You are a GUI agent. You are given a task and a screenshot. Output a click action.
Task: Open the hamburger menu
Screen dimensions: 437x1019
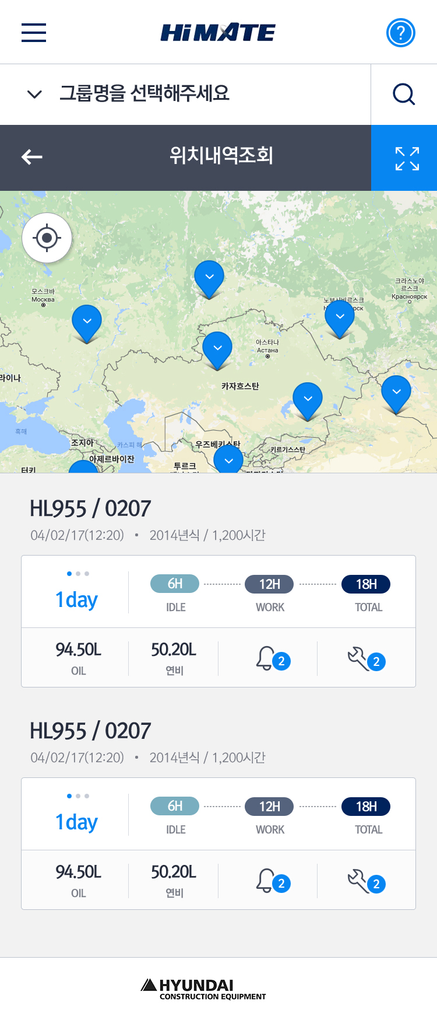coord(34,33)
